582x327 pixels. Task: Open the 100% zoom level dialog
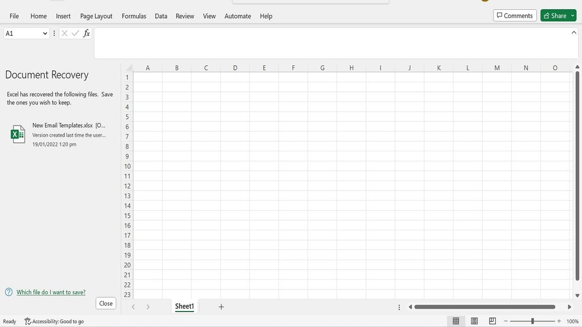point(573,321)
